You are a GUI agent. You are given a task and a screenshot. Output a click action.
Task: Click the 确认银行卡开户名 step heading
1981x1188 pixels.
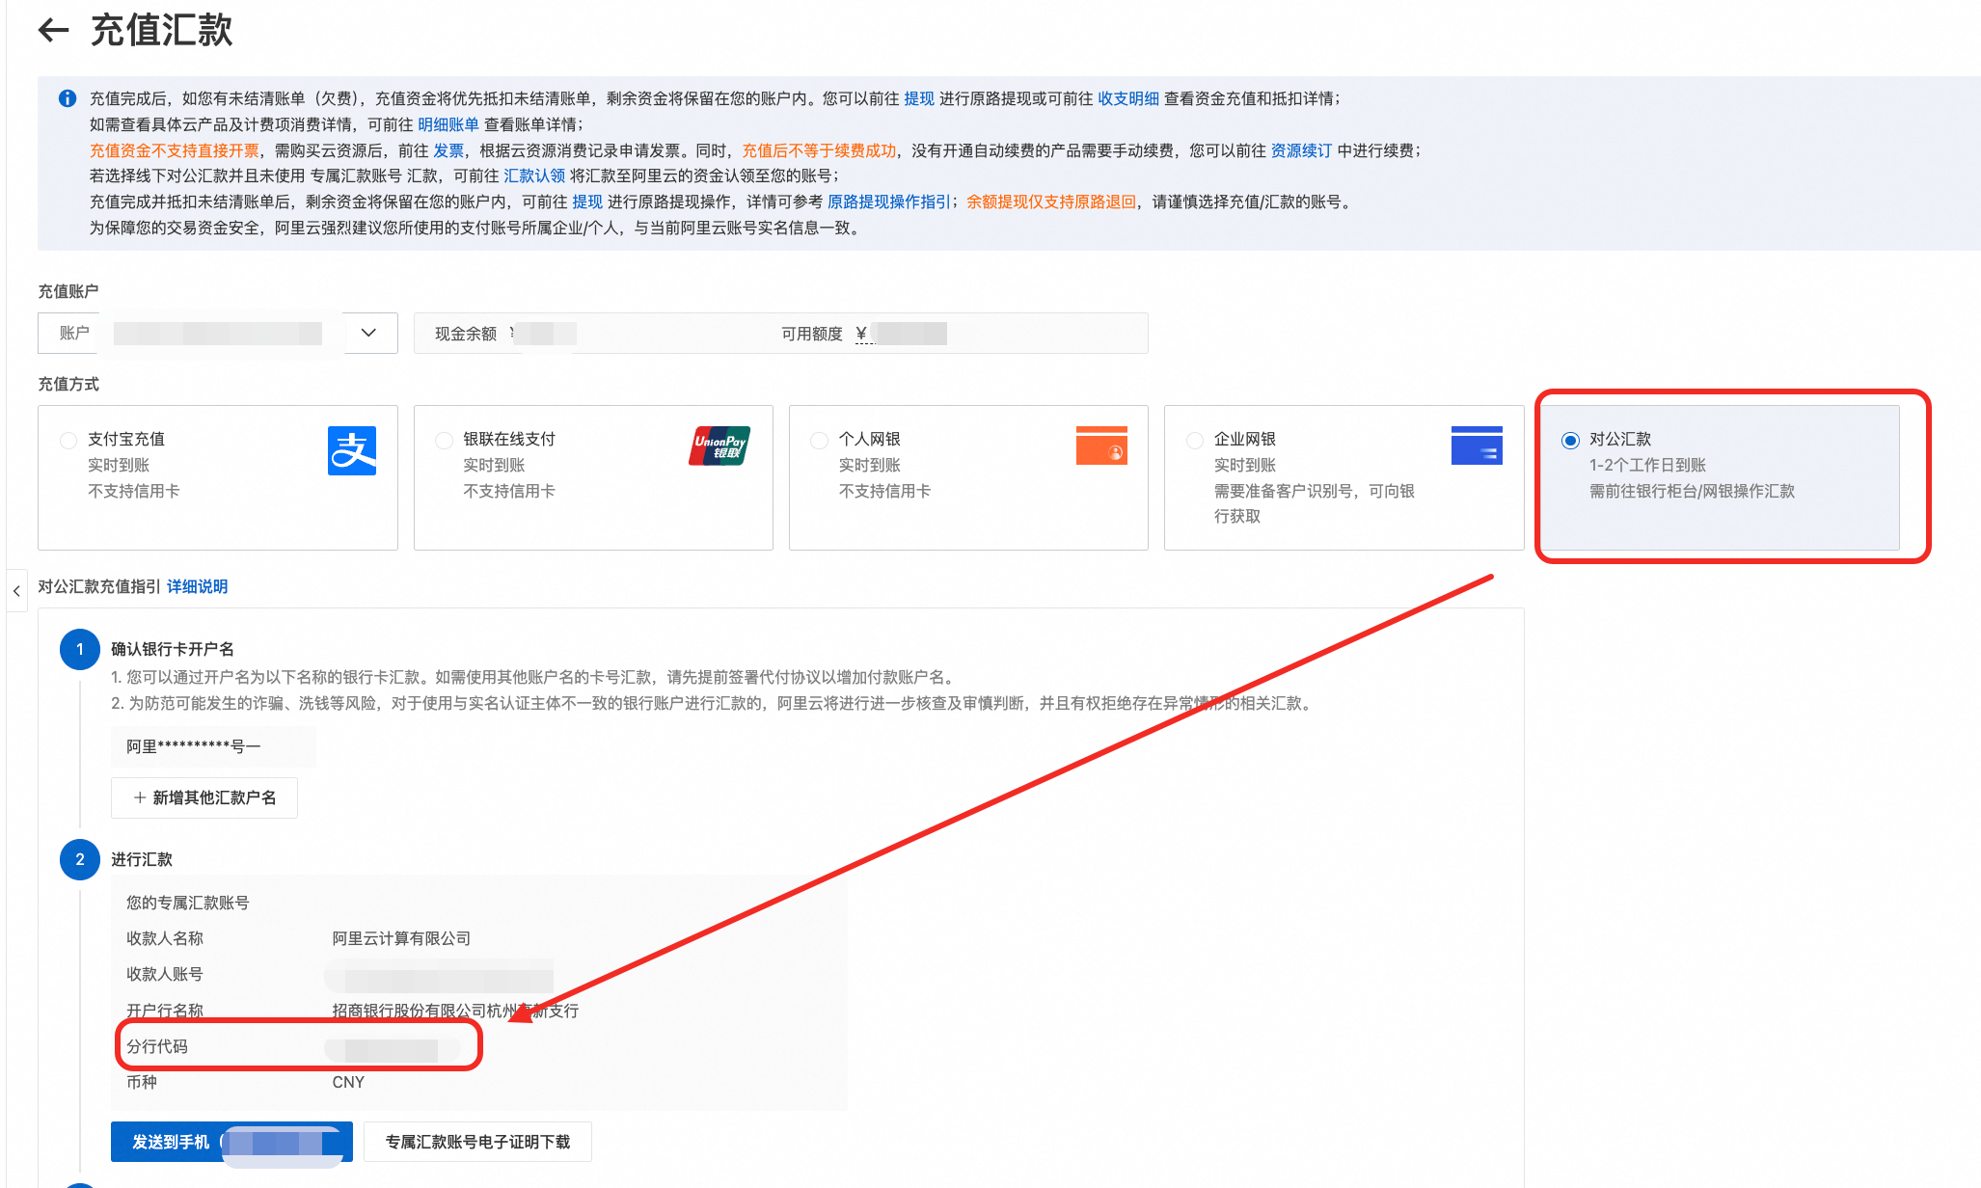[x=173, y=649]
